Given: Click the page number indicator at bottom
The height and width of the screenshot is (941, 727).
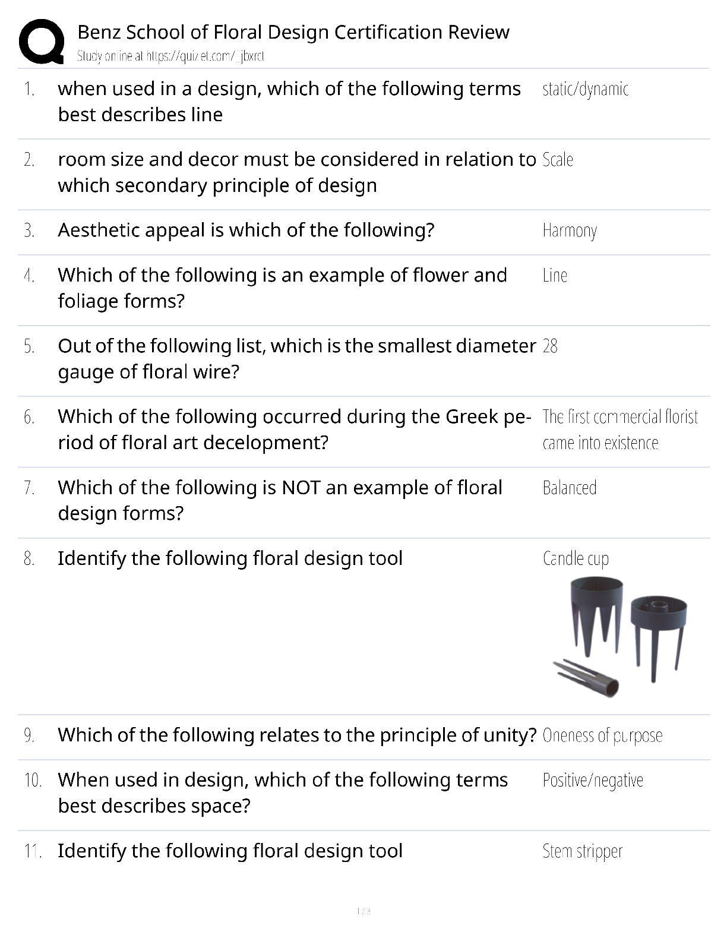Looking at the screenshot, I should point(363,911).
